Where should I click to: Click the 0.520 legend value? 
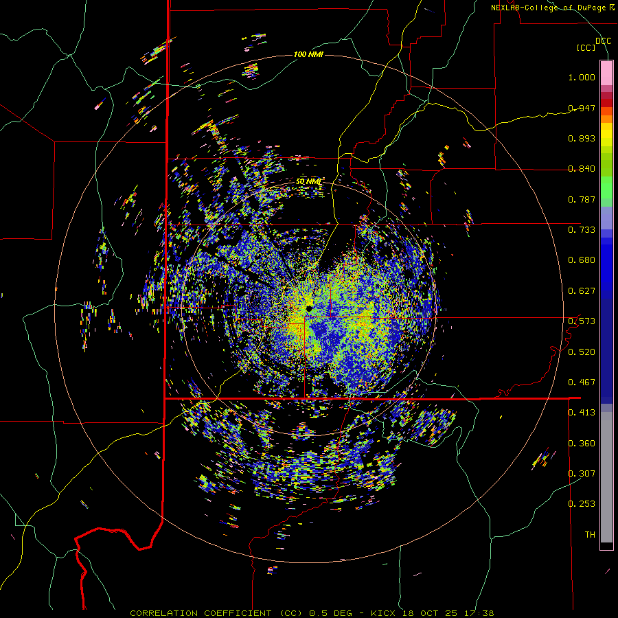[582, 352]
